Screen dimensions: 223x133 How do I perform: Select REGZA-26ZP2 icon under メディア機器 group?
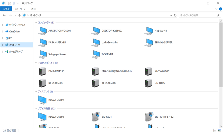tap(42, 117)
